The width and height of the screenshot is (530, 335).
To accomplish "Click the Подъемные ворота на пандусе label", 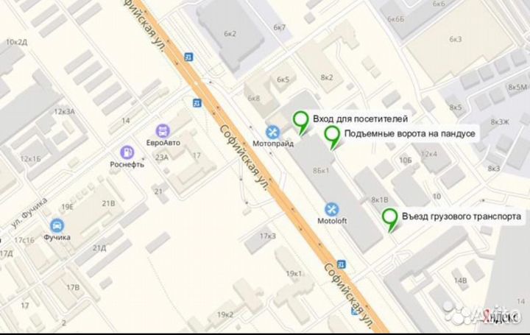I will tap(410, 133).
